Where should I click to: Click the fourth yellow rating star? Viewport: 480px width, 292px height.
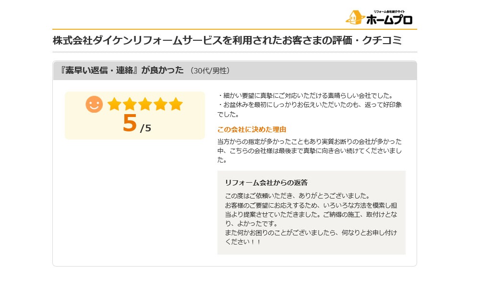tap(160, 104)
